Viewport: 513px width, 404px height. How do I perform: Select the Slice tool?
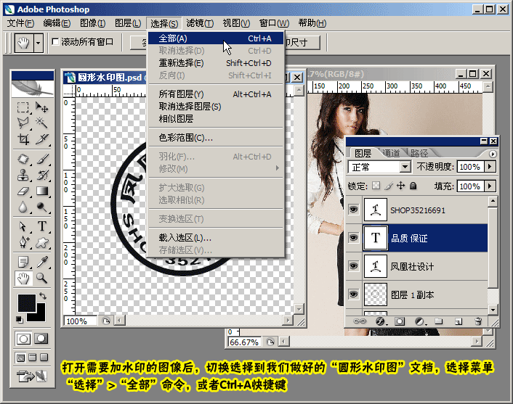tap(42, 139)
